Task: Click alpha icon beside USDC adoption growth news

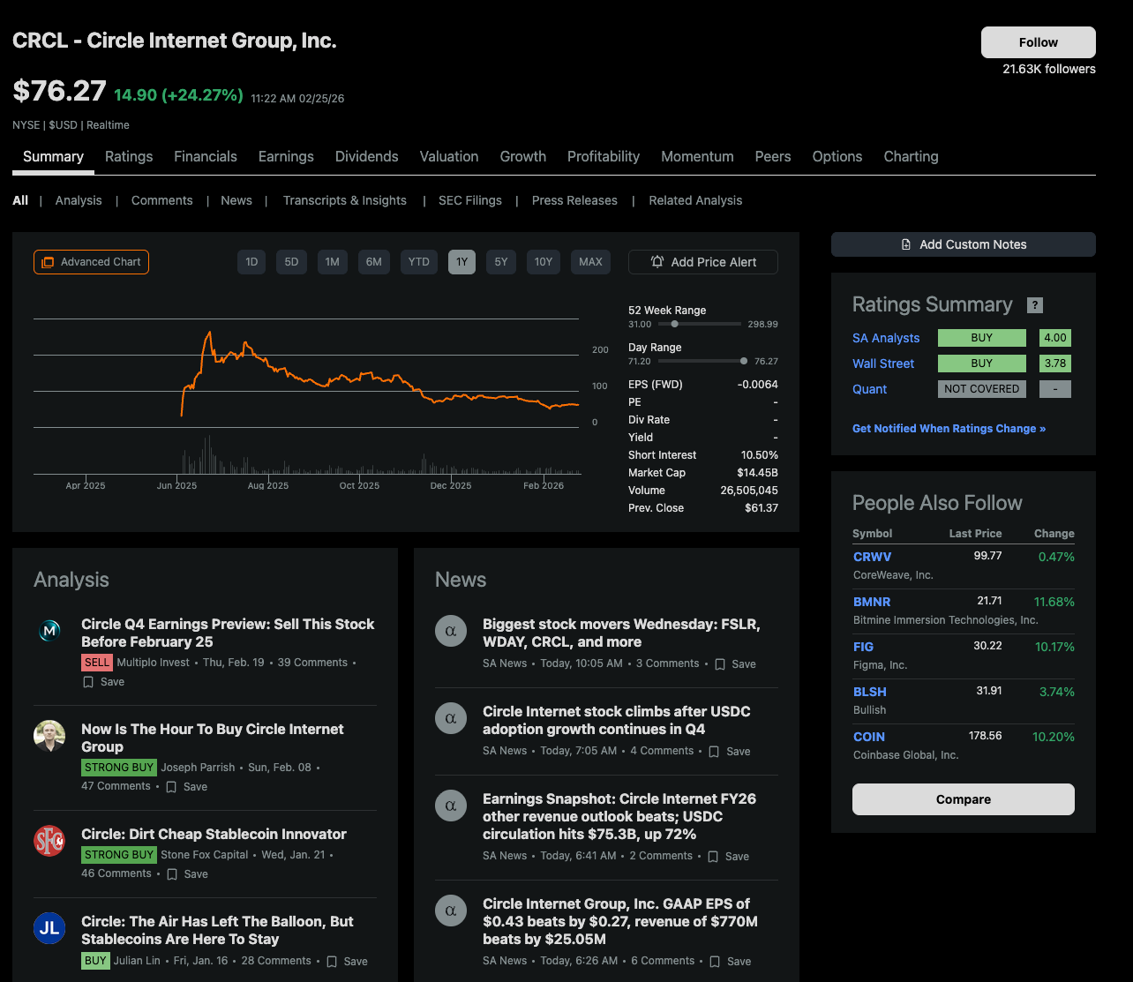Action: point(451,718)
